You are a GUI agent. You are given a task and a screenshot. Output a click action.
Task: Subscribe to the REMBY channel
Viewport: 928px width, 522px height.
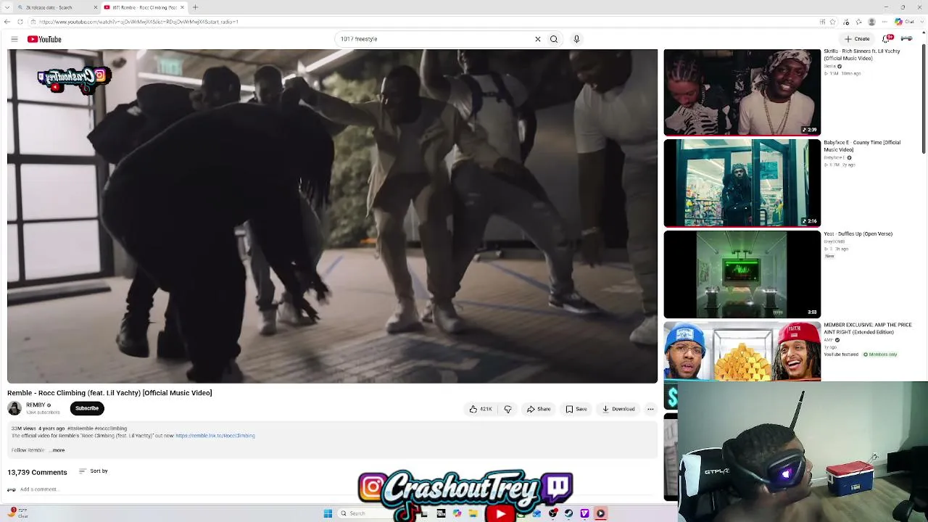coord(87,408)
